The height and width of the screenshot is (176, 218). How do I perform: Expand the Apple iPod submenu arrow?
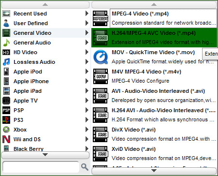point(87,72)
